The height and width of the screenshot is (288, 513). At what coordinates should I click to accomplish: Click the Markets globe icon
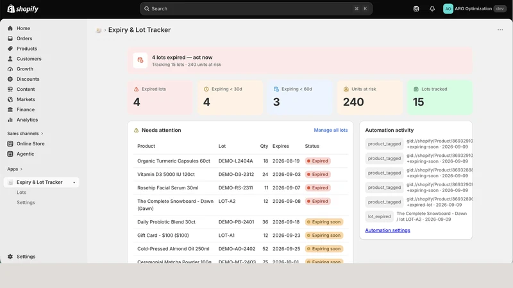pos(10,99)
